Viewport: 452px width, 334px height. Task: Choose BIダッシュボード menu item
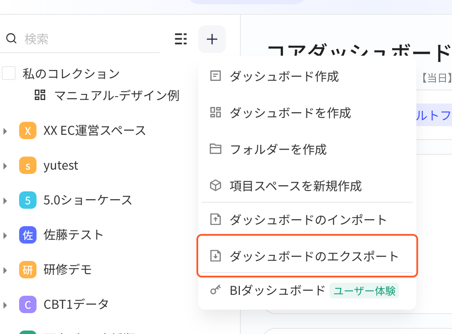(307, 291)
